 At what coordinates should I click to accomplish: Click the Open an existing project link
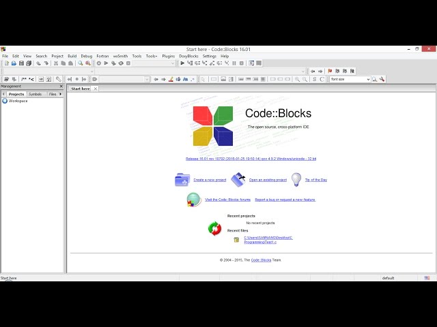tap(268, 180)
